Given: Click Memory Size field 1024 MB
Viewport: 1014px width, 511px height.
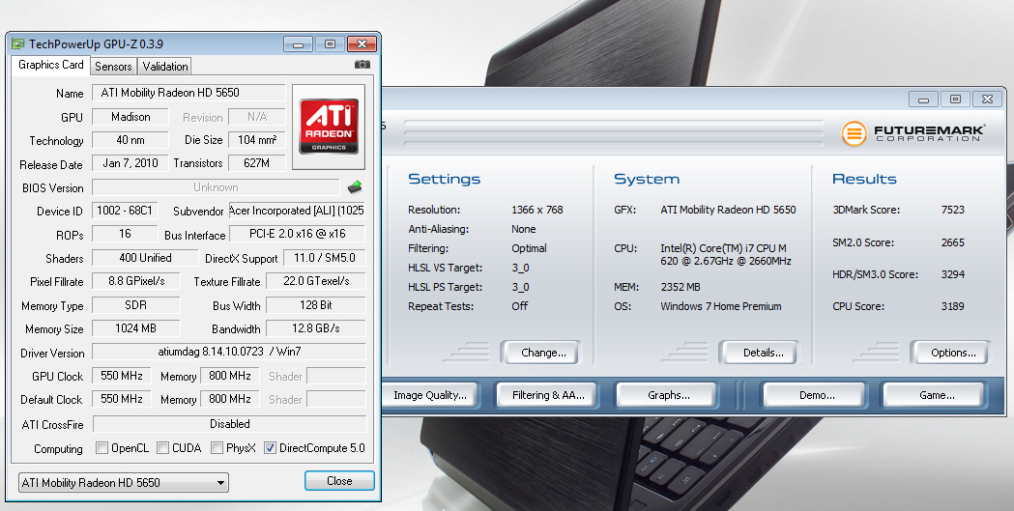Looking at the screenshot, I should (135, 328).
